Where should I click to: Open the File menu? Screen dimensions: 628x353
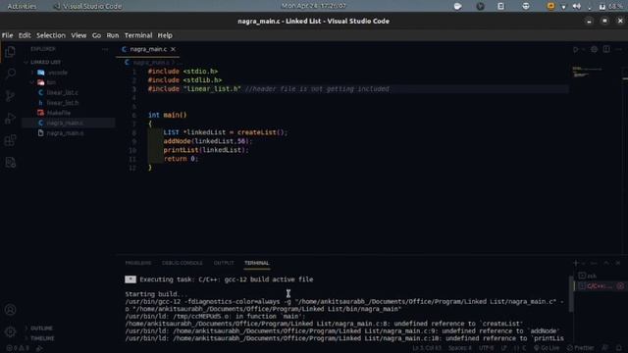pyautogui.click(x=7, y=35)
